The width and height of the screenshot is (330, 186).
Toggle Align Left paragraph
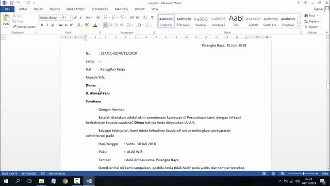pyautogui.click(x=105, y=25)
